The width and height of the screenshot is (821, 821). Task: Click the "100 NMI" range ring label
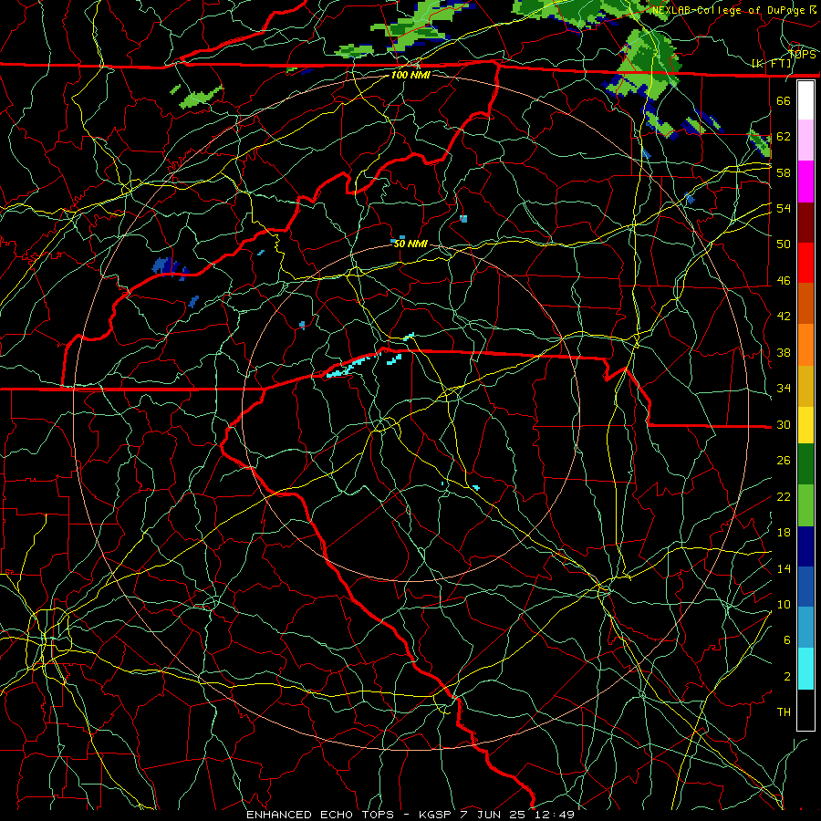click(410, 75)
